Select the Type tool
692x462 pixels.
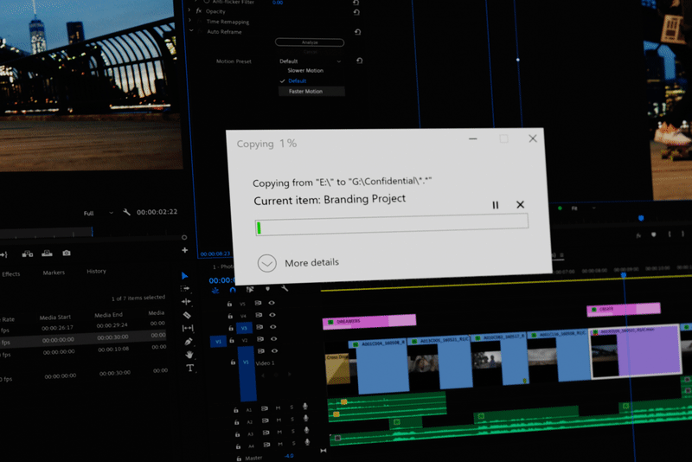pyautogui.click(x=189, y=368)
